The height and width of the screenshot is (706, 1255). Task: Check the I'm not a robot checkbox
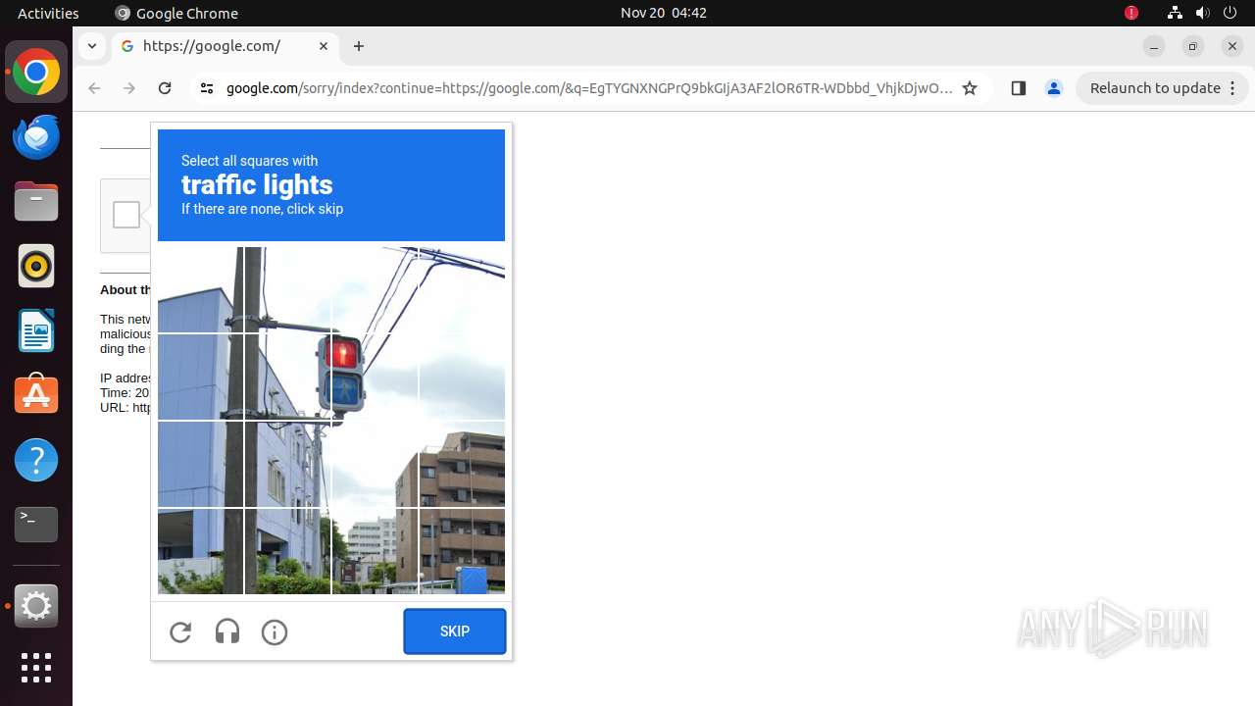[126, 215]
